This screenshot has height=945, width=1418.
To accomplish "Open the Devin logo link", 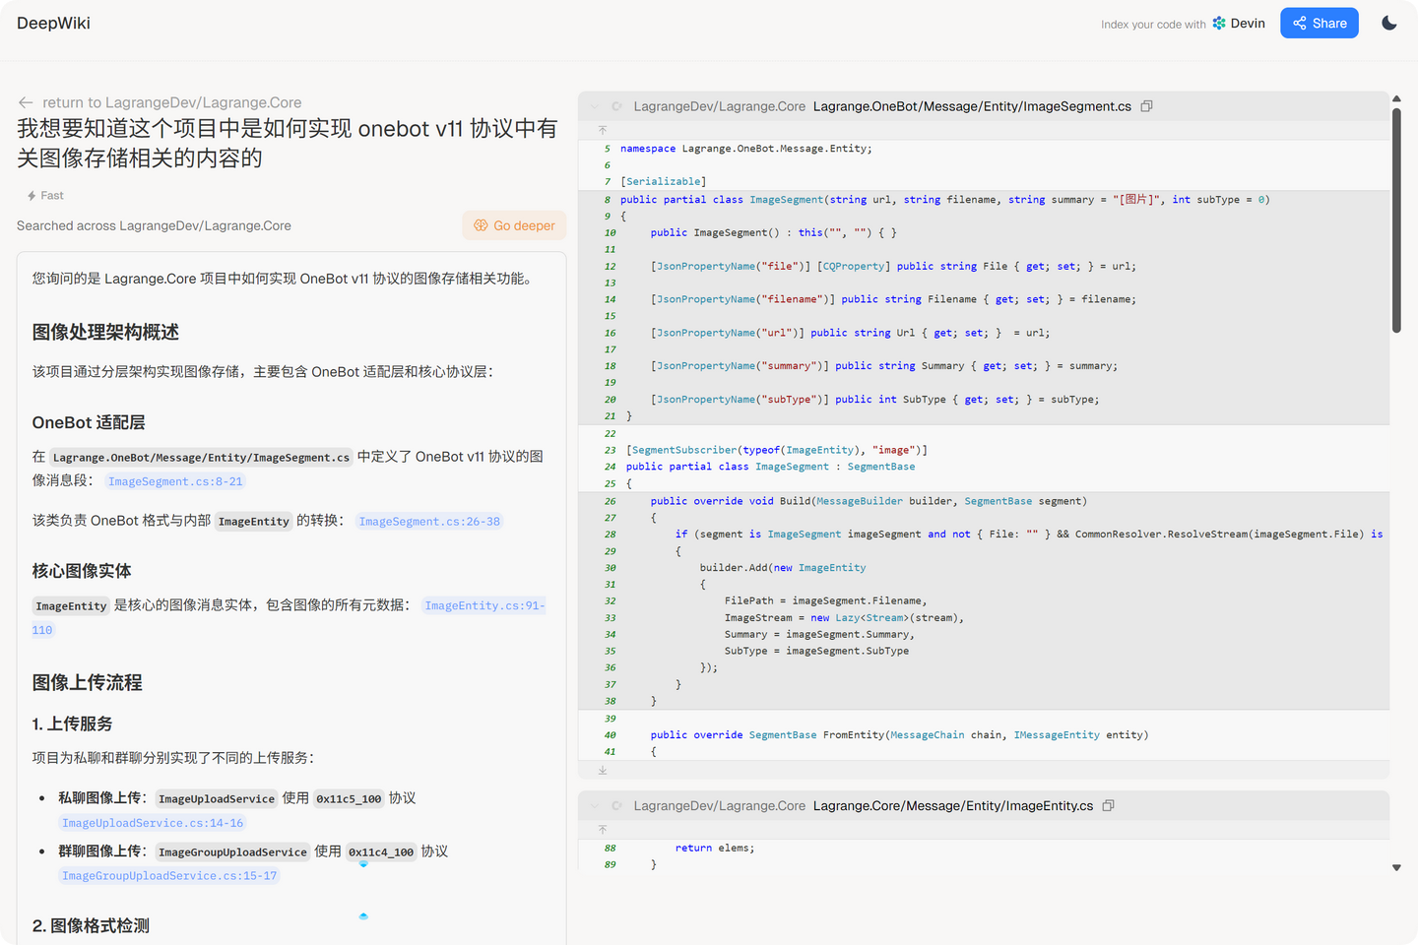I will point(1239,23).
